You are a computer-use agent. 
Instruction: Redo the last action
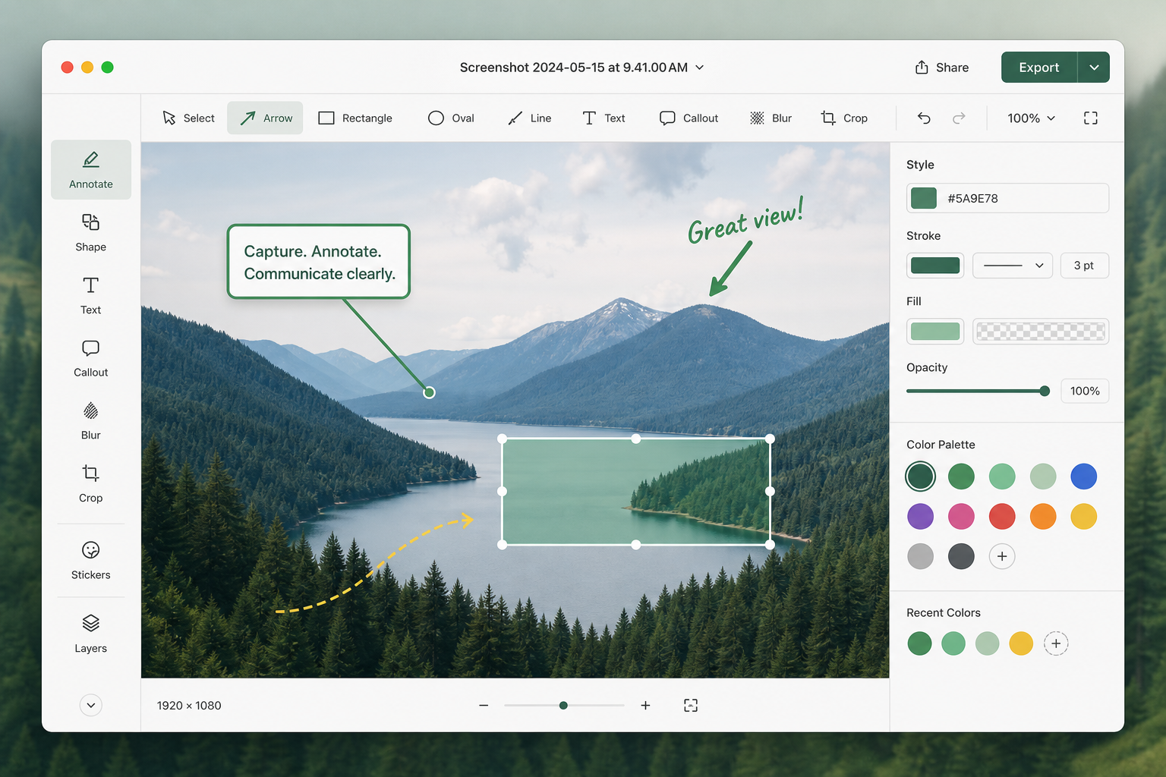[x=959, y=118]
